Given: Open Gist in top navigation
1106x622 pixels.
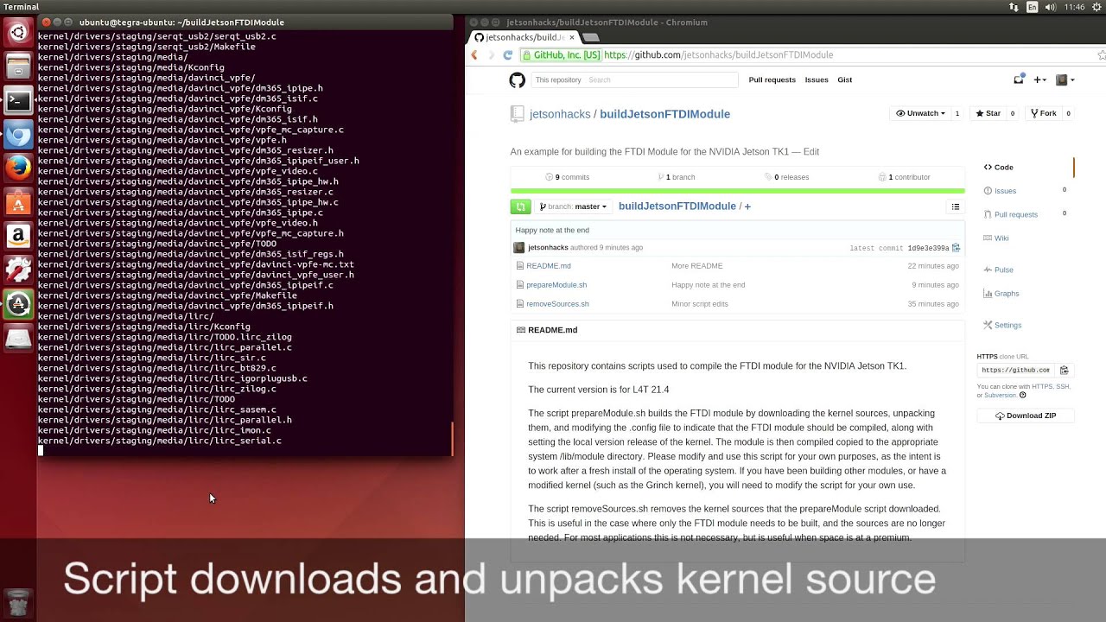Looking at the screenshot, I should click(844, 79).
